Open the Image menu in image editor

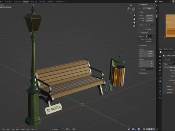pos(171,49)
